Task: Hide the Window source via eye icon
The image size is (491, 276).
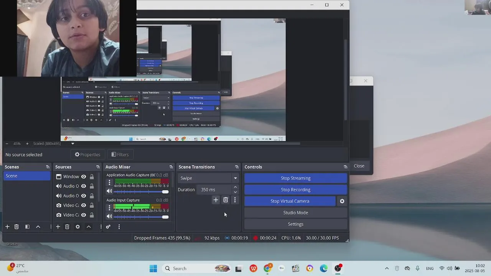Action: click(84, 177)
